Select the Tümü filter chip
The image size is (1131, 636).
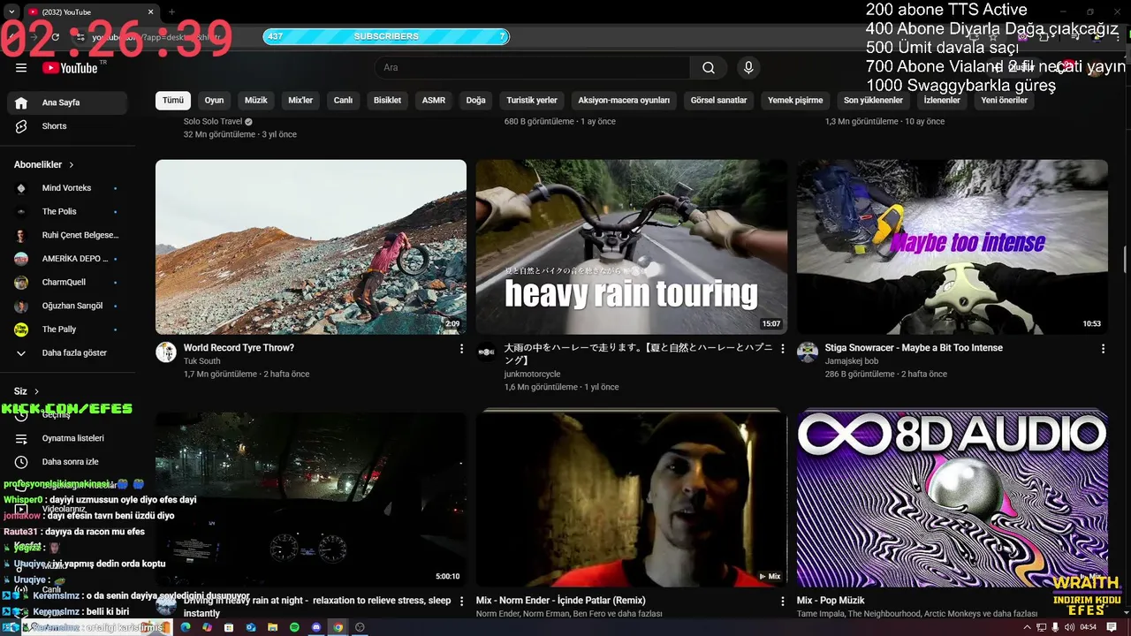click(173, 100)
